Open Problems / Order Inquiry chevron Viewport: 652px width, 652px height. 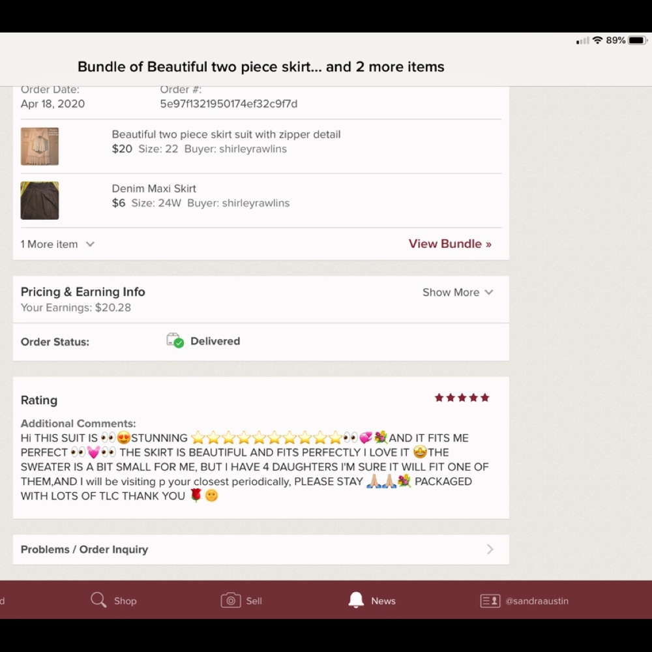490,549
